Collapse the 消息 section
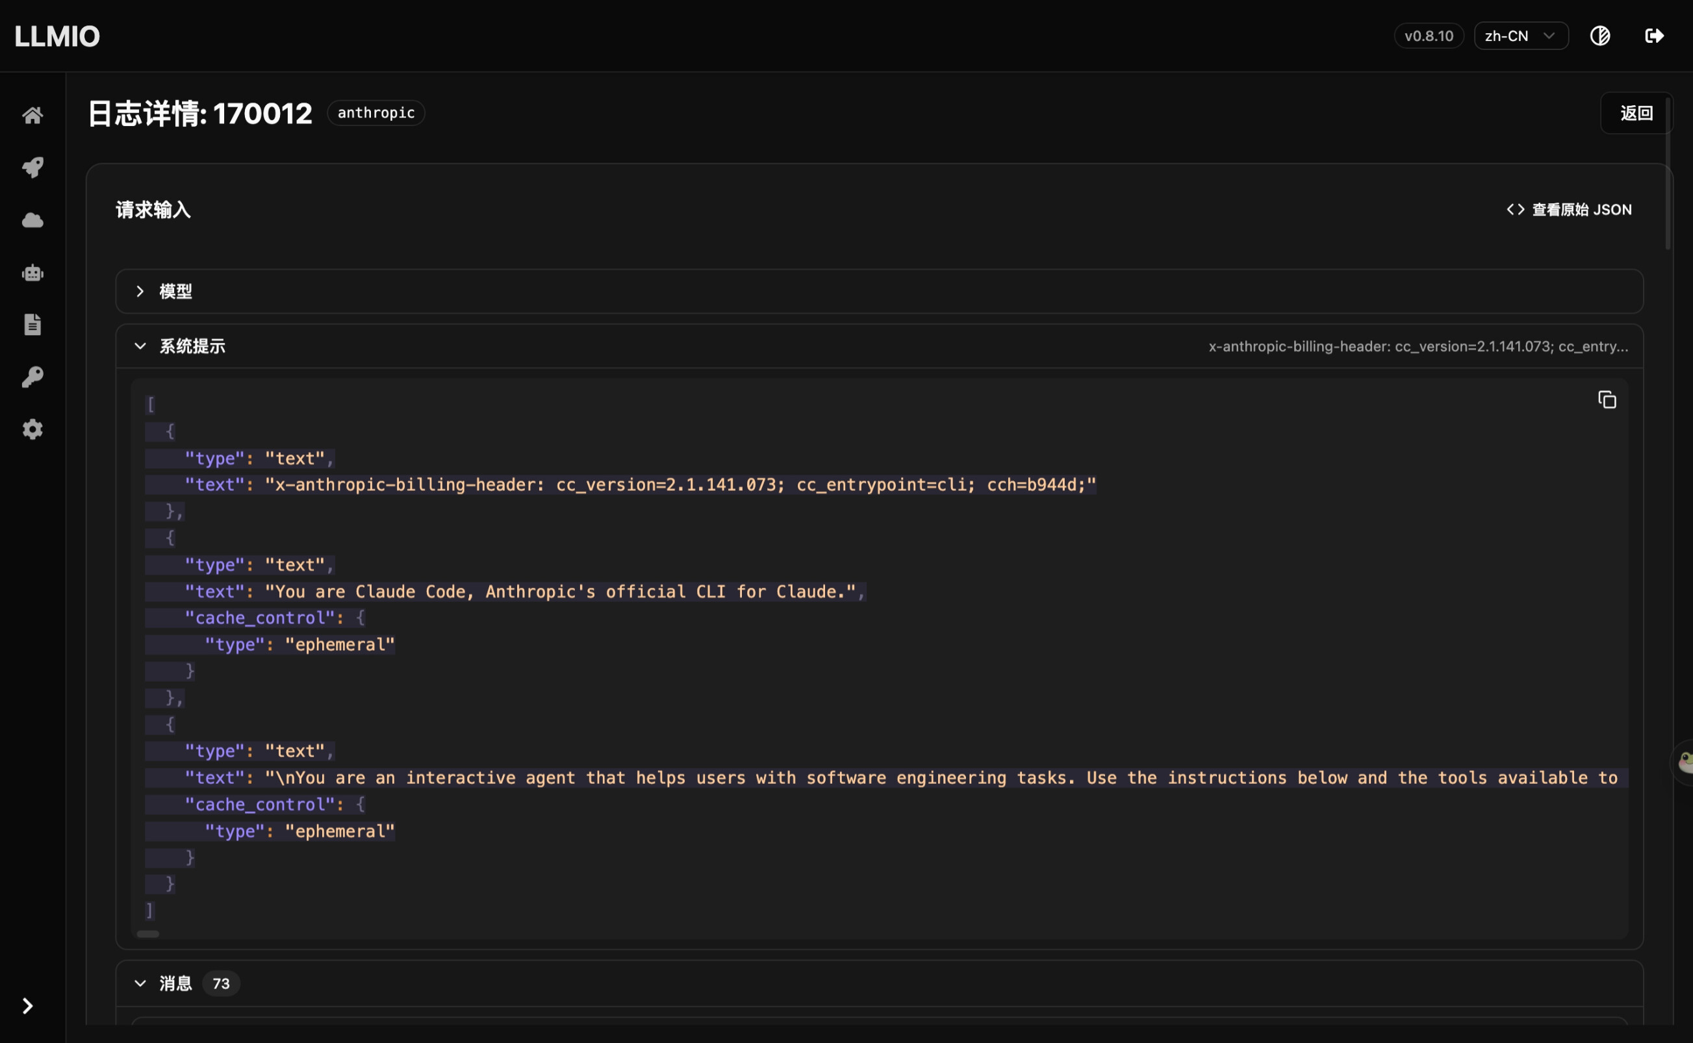1693x1043 pixels. 879,983
